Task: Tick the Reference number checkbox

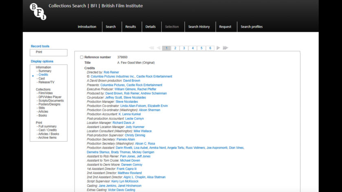Action: [x=81, y=57]
